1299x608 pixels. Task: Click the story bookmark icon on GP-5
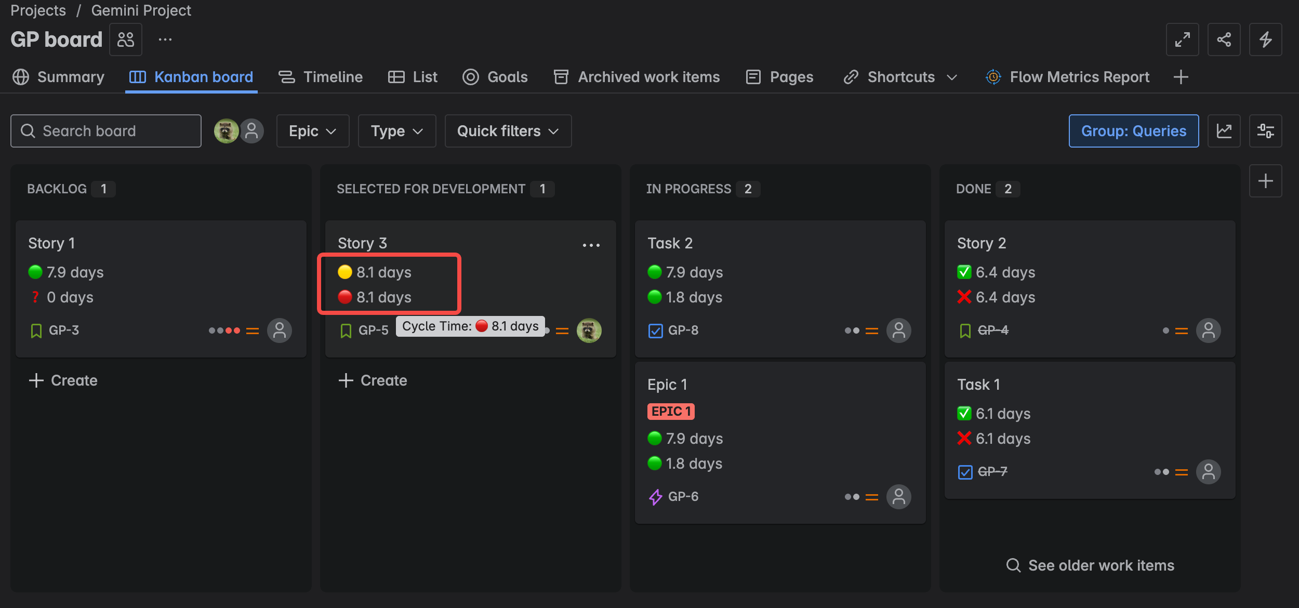[346, 330]
